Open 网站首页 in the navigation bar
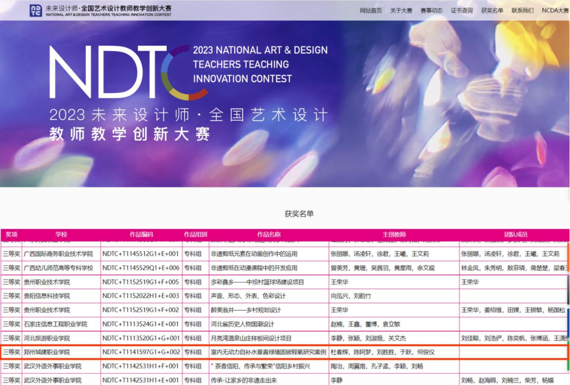Viewport: 570px width, 385px height. click(x=370, y=11)
